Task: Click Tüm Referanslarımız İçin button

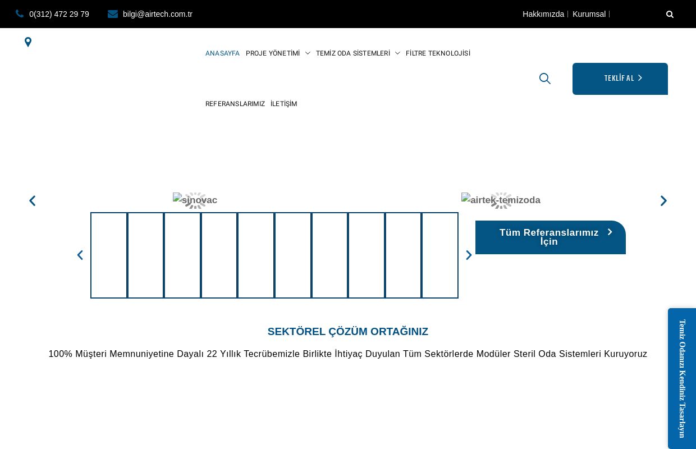Action: 550,237
